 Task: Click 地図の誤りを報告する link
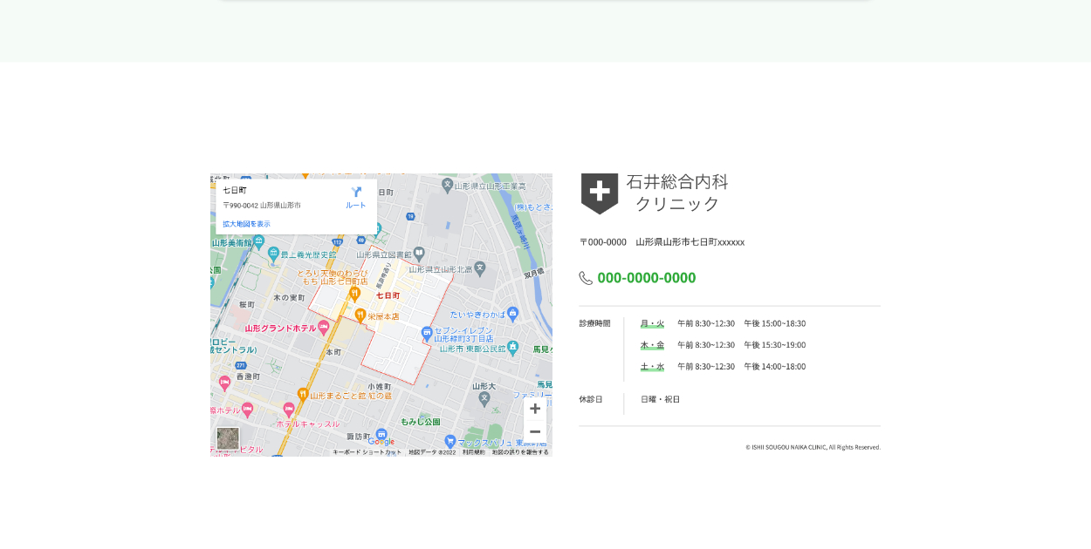coord(520,452)
